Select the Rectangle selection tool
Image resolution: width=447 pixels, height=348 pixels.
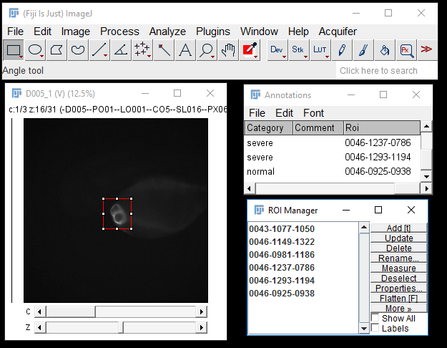coord(14,50)
